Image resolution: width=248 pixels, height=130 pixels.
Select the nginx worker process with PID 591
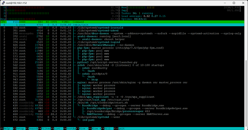pos(122,85)
